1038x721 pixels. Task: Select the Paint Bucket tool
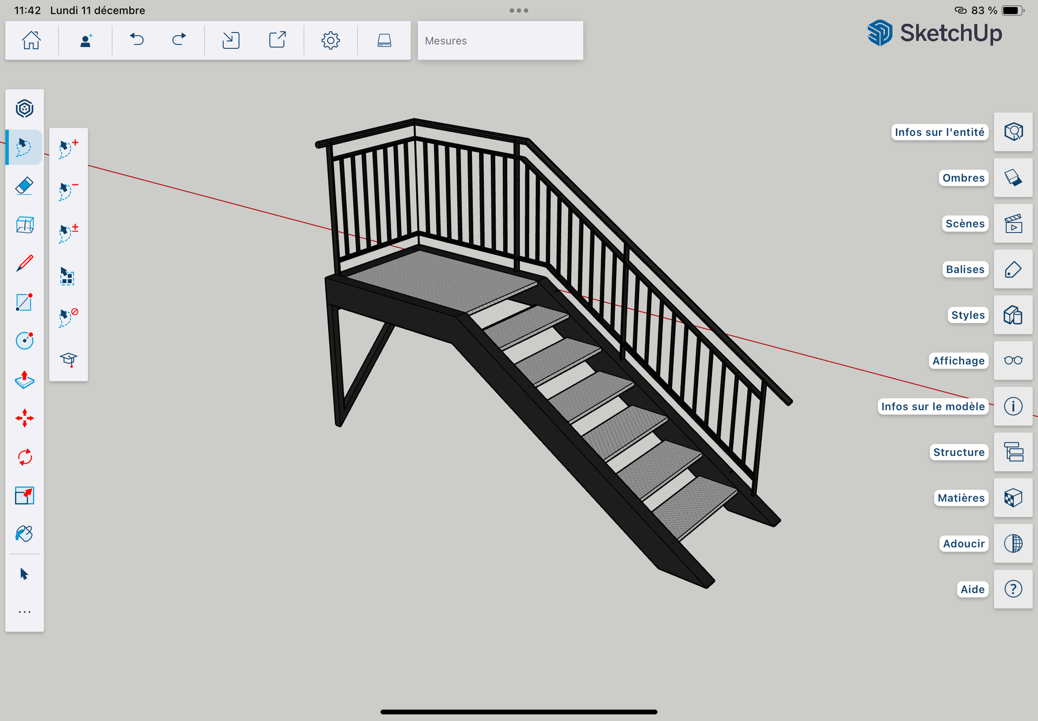point(24,534)
